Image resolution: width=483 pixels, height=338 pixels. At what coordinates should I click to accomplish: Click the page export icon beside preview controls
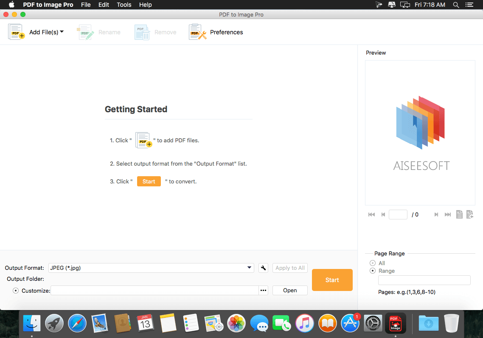pos(470,214)
